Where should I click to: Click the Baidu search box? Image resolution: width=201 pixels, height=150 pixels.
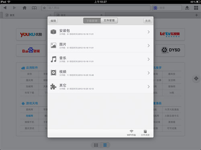(167, 8)
